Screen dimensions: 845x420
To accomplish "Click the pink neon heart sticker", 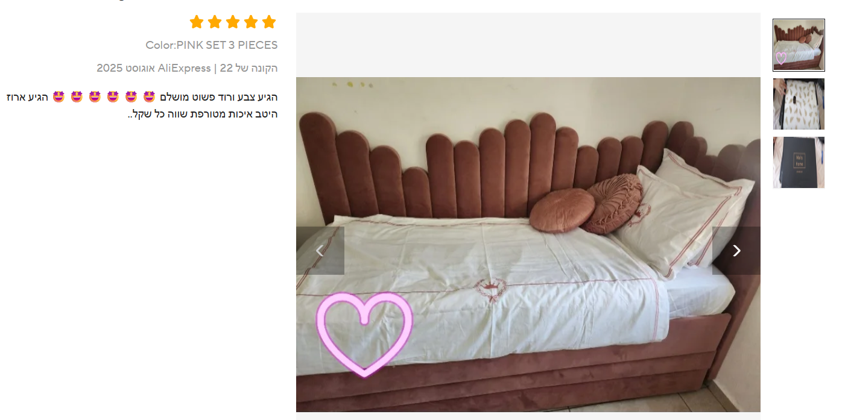I will pos(364,334).
